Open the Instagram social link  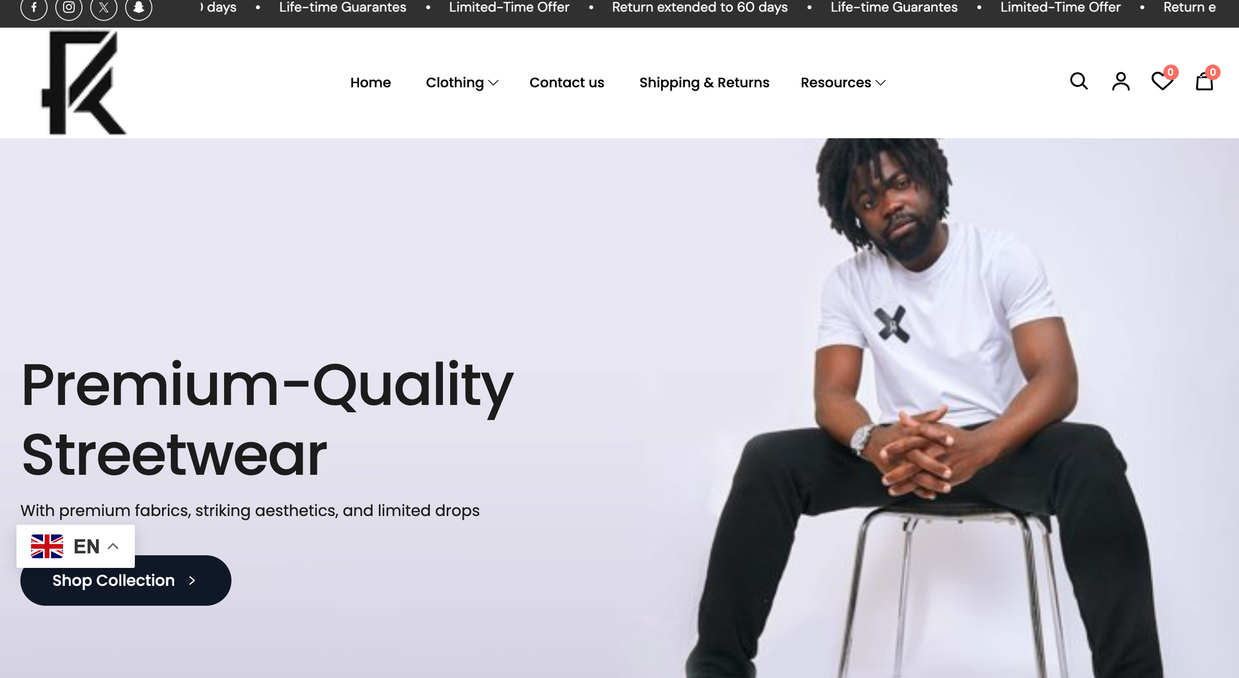[69, 7]
